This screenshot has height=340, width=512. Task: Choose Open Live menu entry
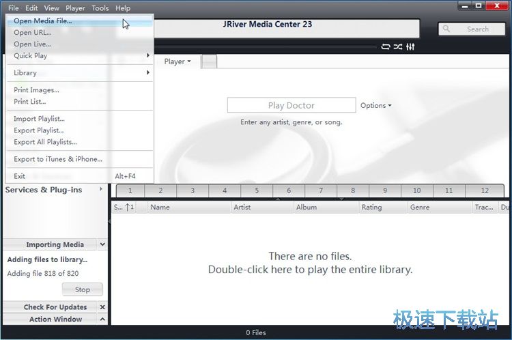80,44
